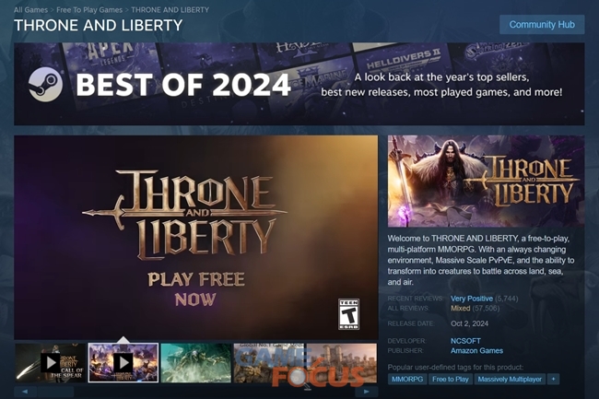Click the ESRB Teen rating badge
This screenshot has height=399, width=599.
(x=348, y=314)
